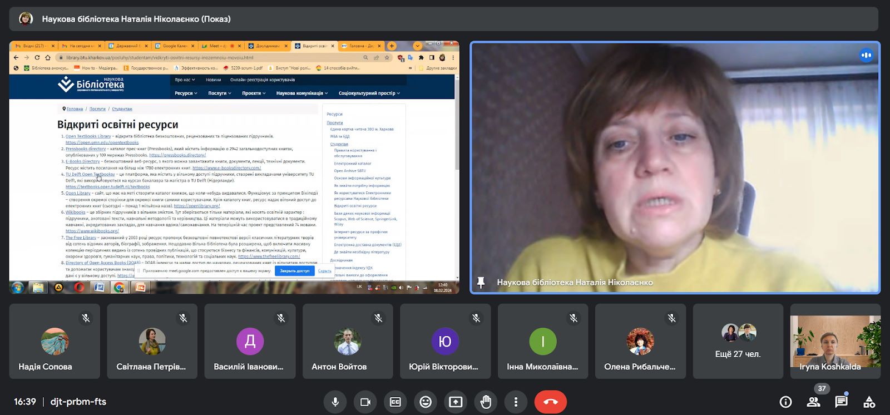Expand the Соціокультурний простір menu
Image resolution: width=890 pixels, height=415 pixels.
click(x=369, y=93)
